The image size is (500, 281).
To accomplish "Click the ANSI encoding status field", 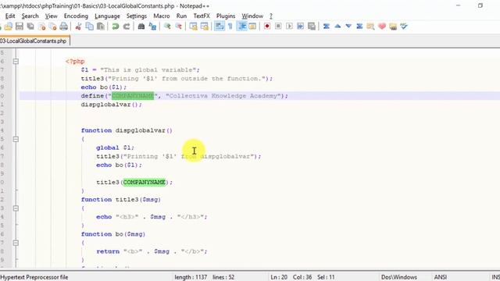I will tap(441, 277).
